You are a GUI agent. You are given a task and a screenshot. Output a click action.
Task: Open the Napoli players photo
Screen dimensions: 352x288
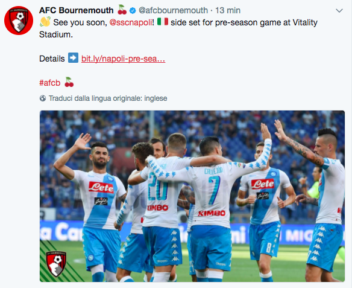pos(192,196)
